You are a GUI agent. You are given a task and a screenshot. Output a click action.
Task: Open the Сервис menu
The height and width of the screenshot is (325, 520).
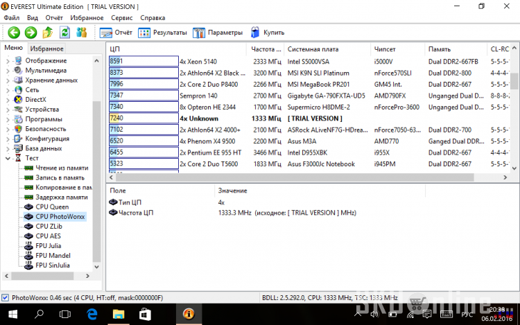pos(122,18)
